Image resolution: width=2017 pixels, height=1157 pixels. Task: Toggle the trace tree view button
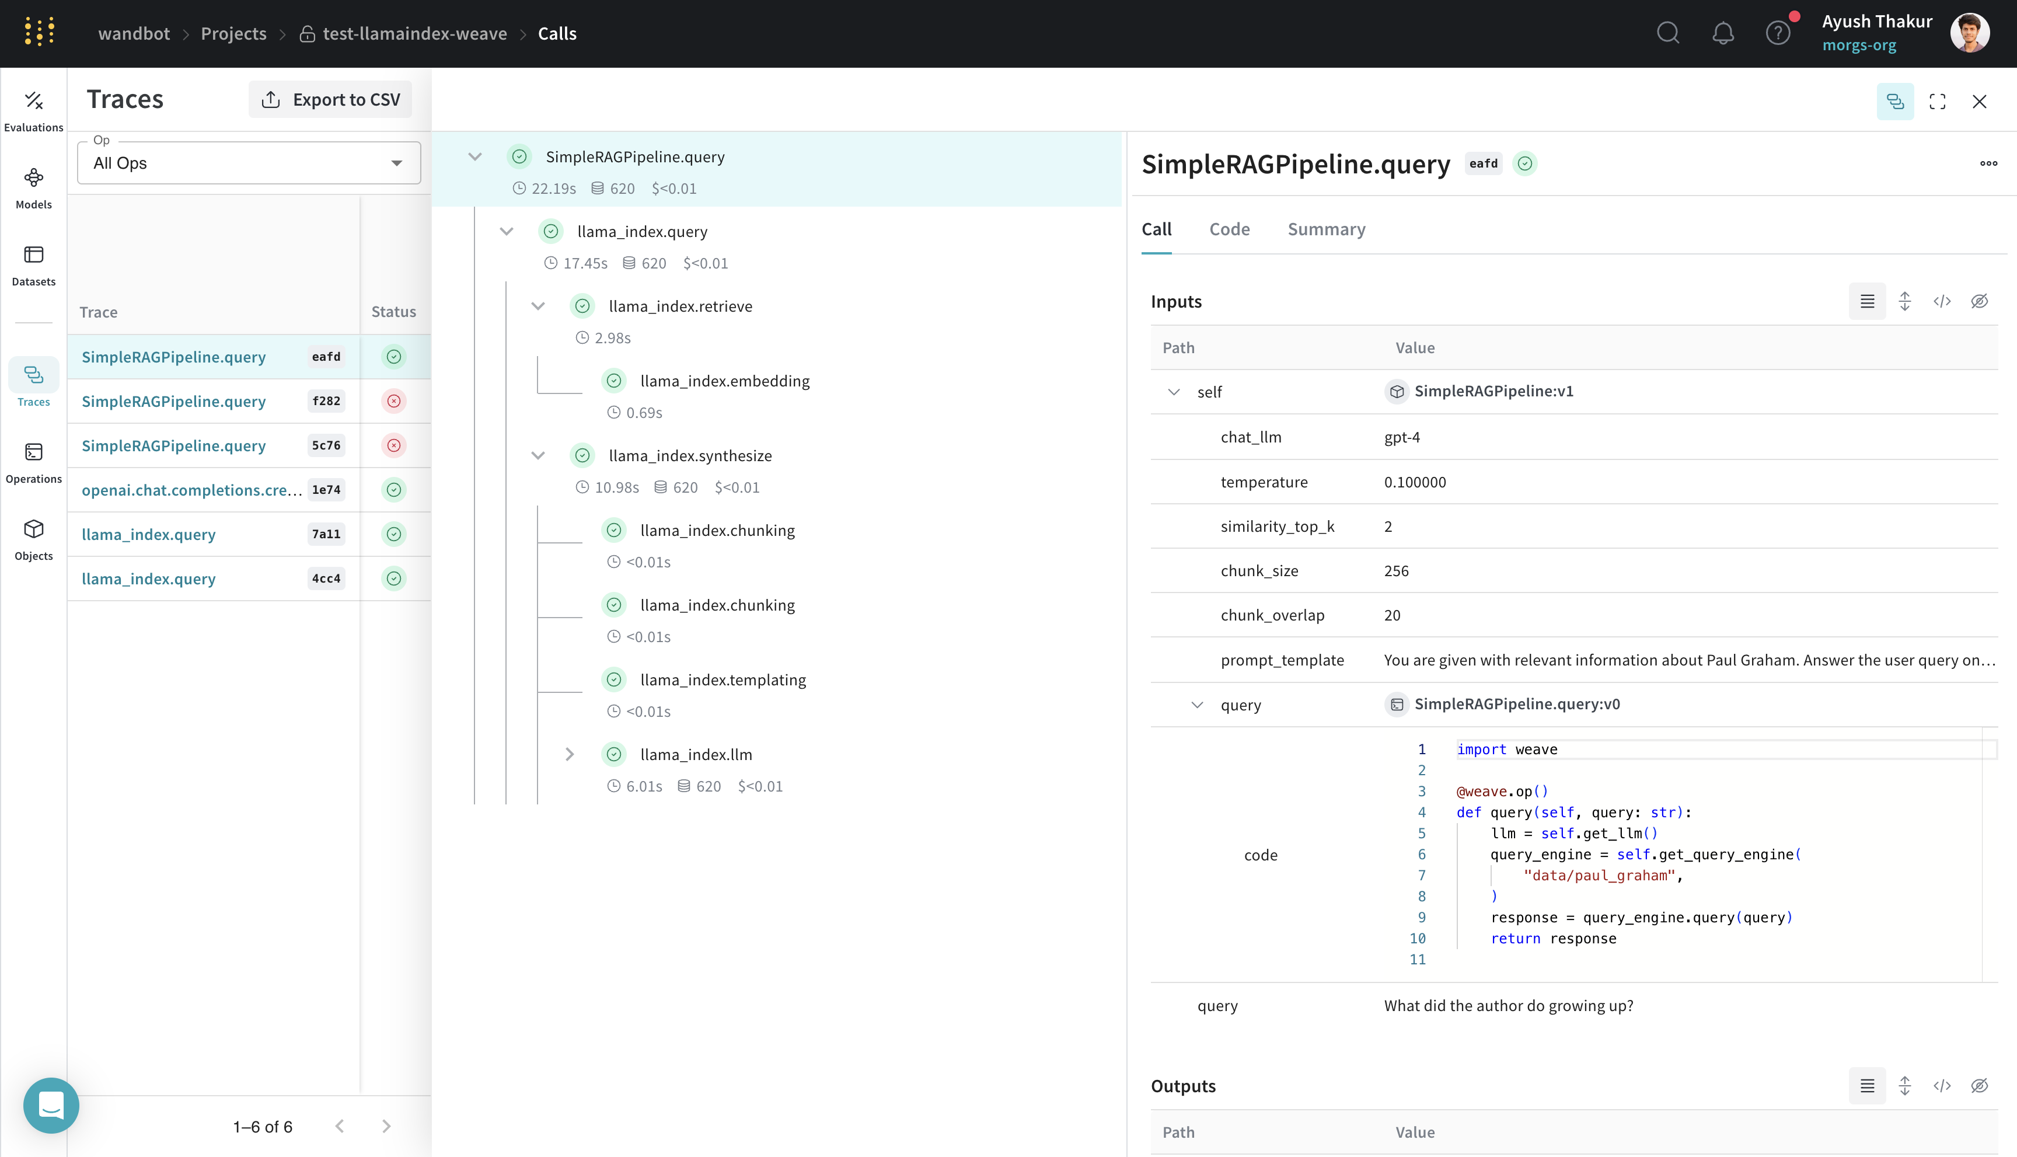1894,101
